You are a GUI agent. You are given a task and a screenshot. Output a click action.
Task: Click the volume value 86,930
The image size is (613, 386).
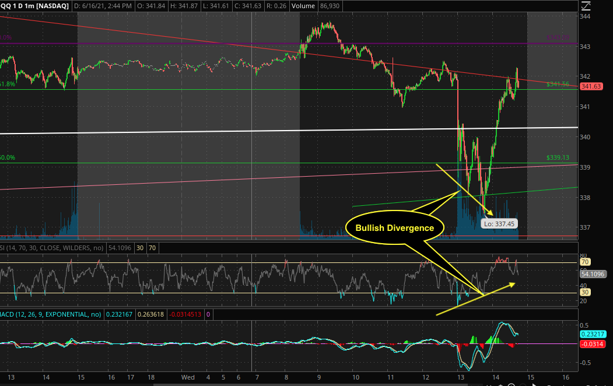(x=330, y=6)
